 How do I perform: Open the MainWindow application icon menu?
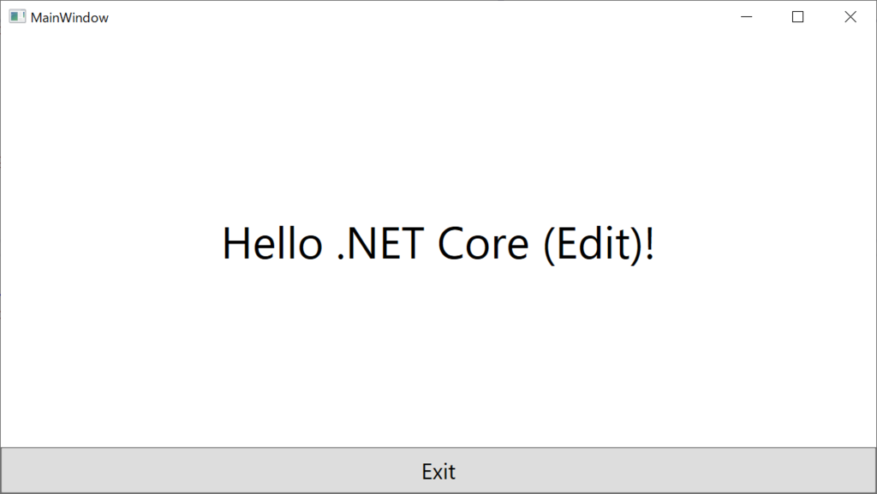[x=17, y=17]
